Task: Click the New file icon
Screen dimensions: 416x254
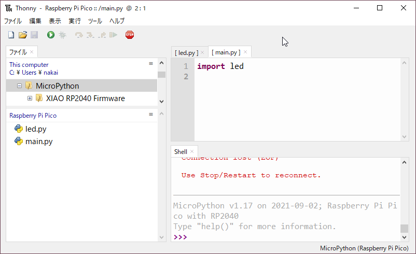Action: pyautogui.click(x=11, y=35)
